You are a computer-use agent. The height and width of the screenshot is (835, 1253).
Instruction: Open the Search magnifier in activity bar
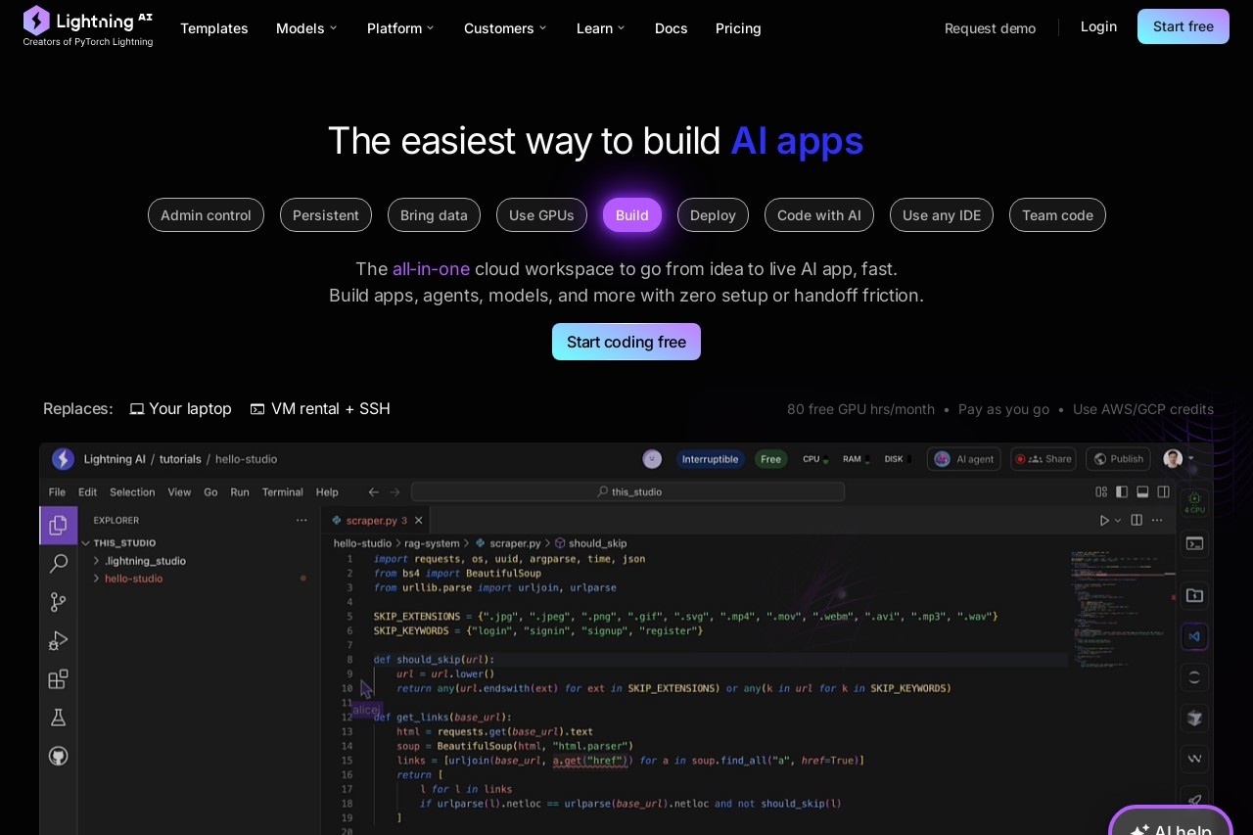[59, 563]
